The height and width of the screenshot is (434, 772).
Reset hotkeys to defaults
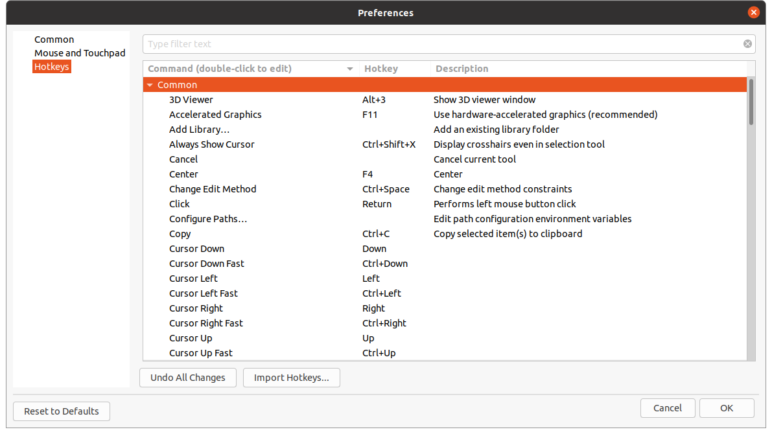click(61, 411)
